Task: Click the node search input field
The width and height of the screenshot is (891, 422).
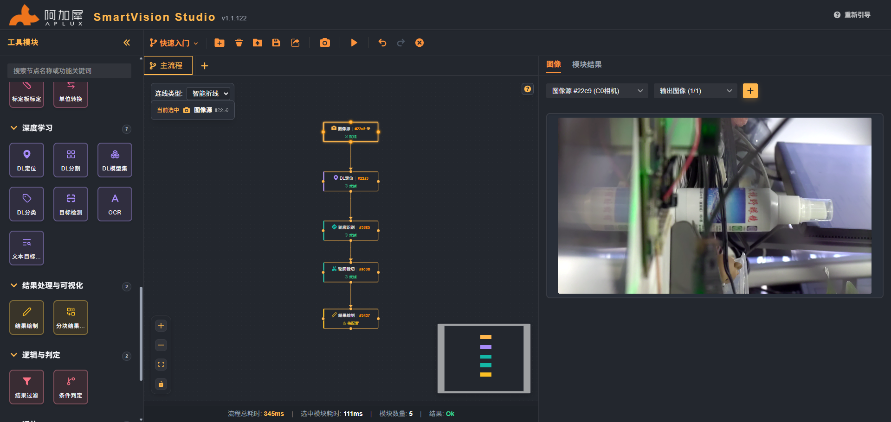Action: coord(70,71)
